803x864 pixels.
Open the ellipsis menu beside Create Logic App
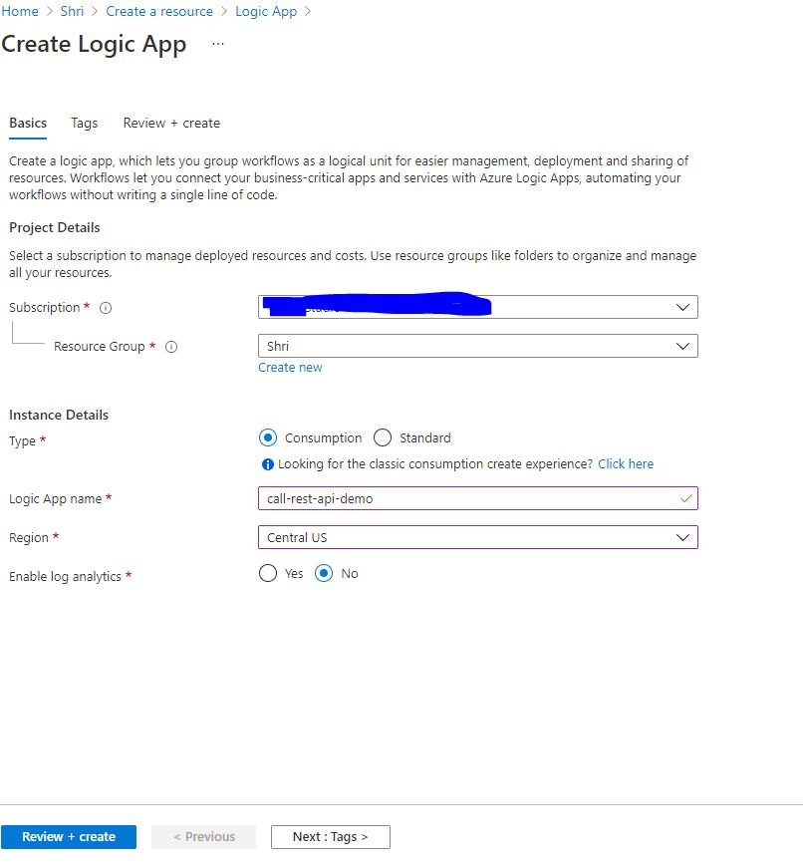click(217, 45)
